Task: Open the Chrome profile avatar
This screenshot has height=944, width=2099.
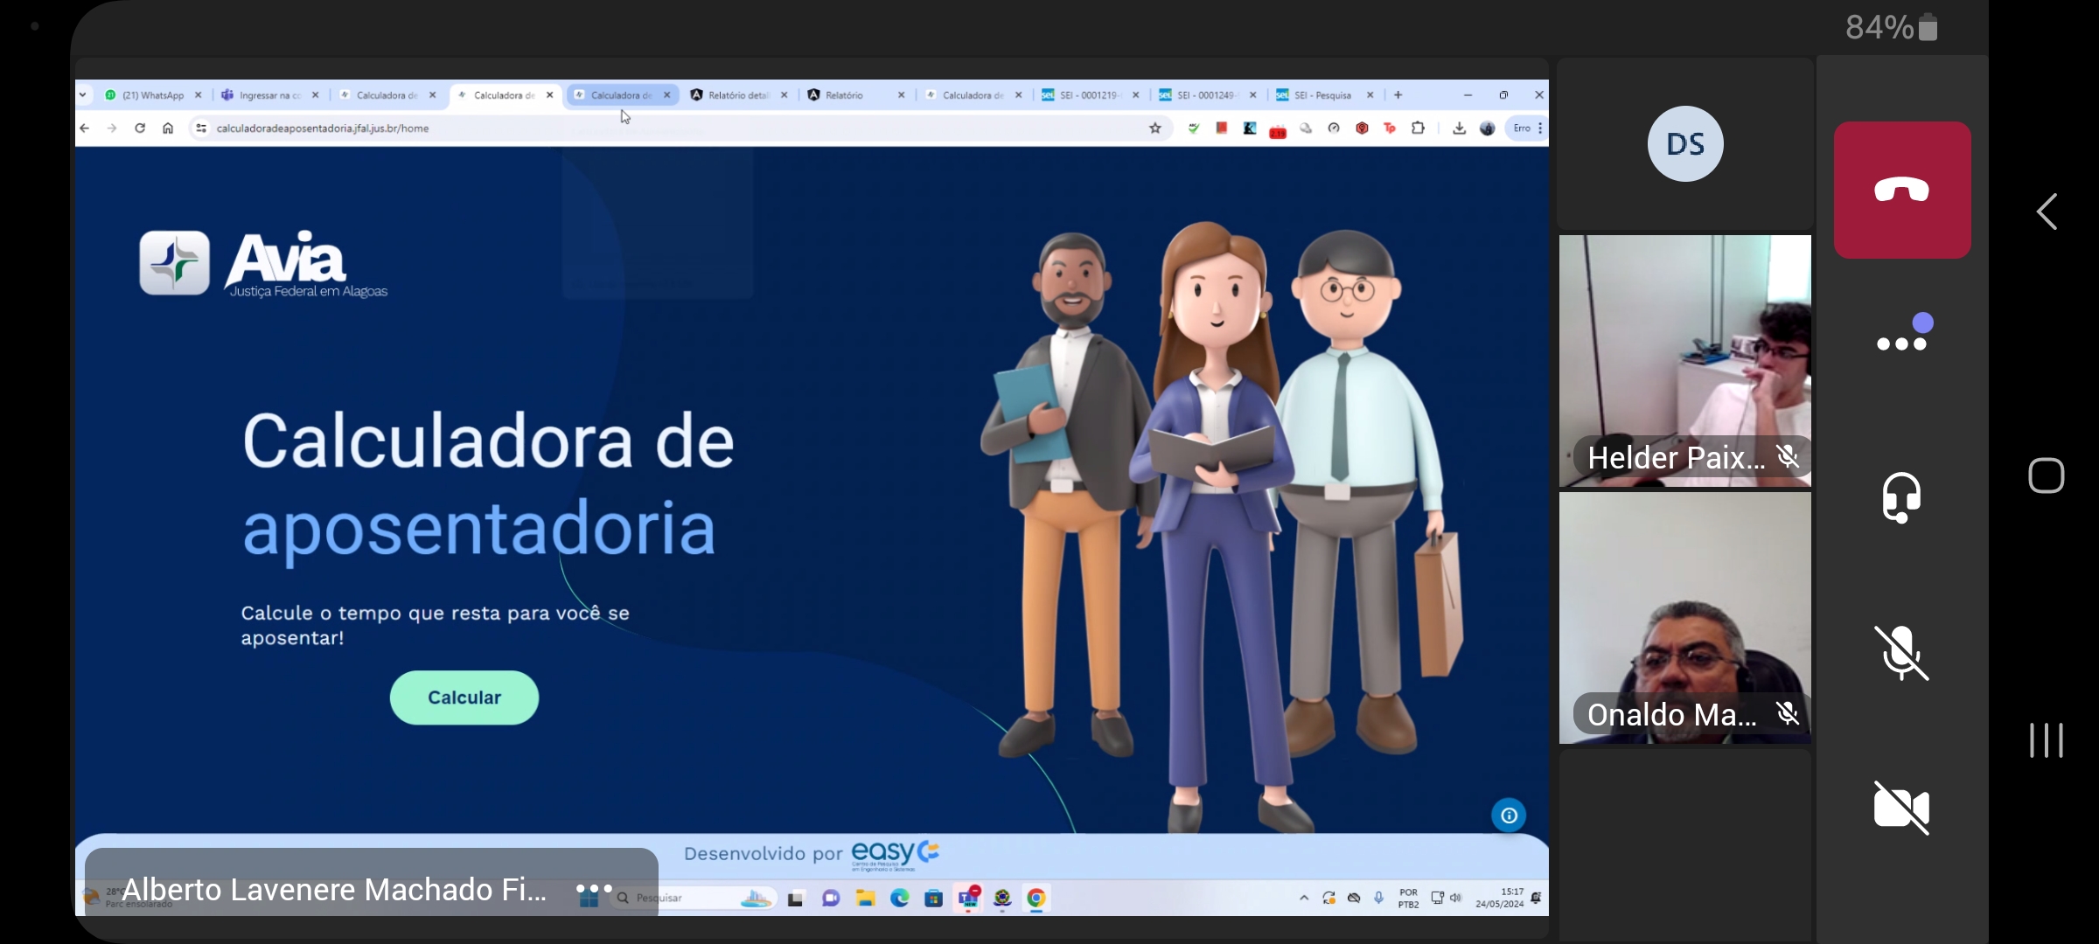Action: coord(1487,128)
